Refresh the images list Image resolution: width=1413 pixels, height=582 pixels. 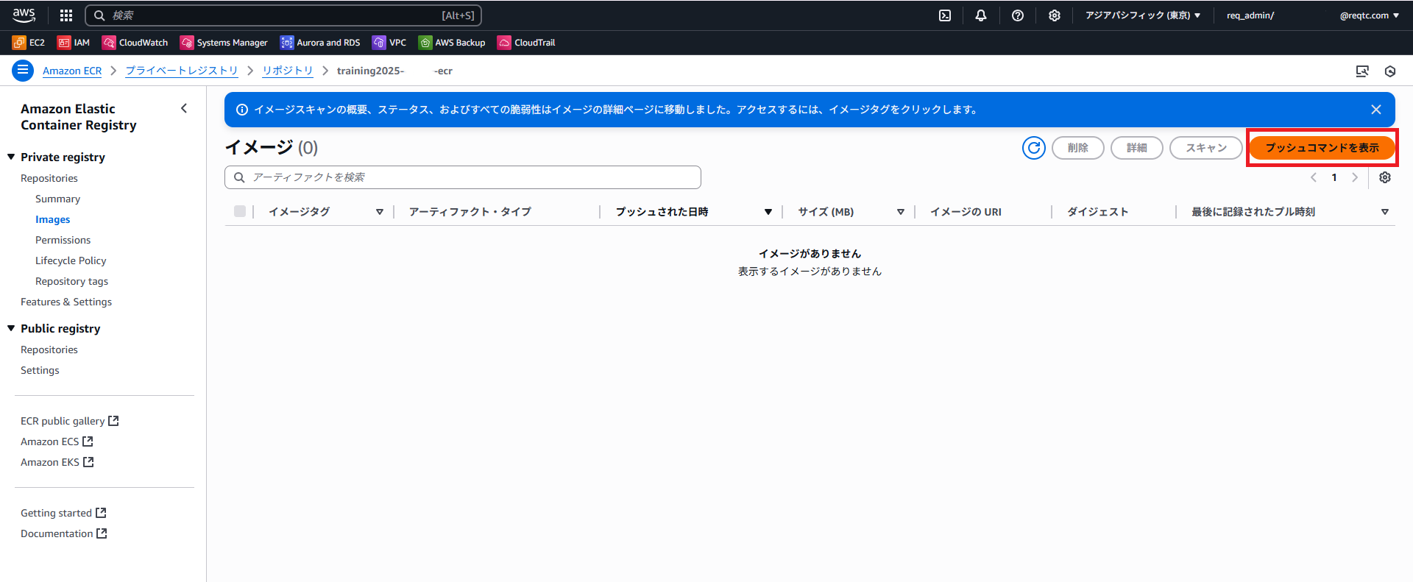click(x=1034, y=148)
